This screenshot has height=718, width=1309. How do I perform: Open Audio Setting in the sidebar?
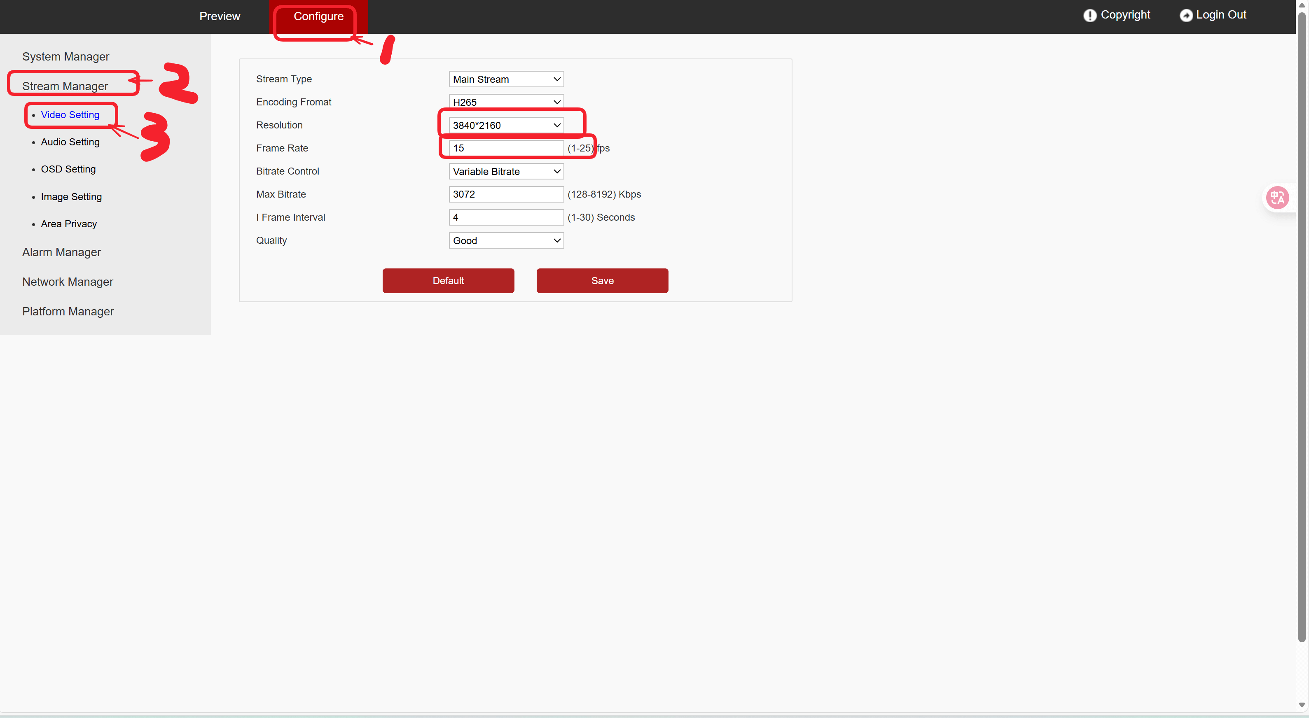click(x=70, y=142)
